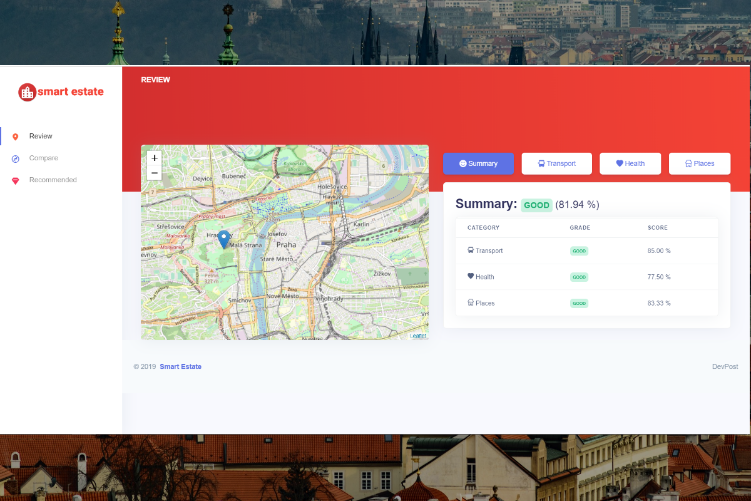Viewport: 751px width, 501px height.
Task: Click the Health label in the table
Action: [x=484, y=277]
